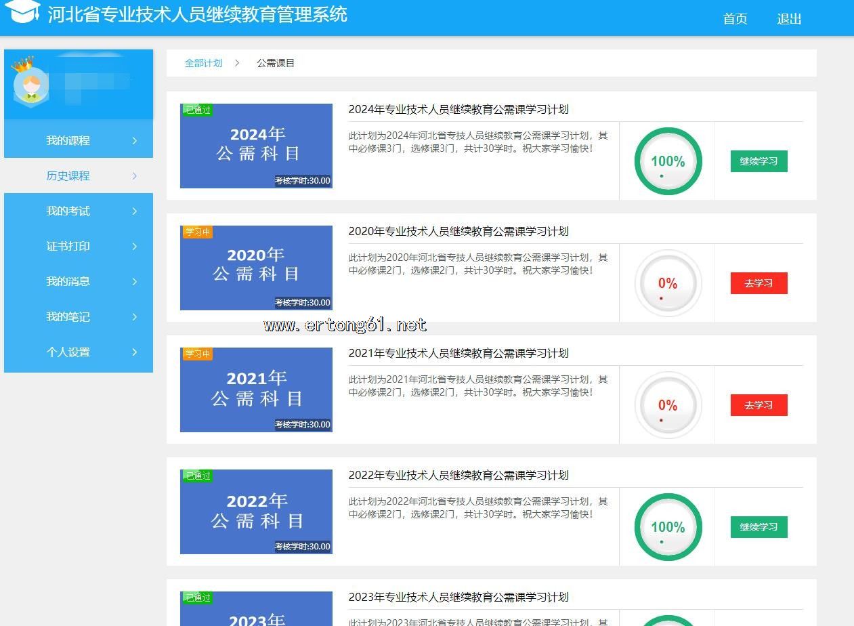Open 我的笔记 from the sidebar
The width and height of the screenshot is (854, 626).
pyautogui.click(x=68, y=317)
